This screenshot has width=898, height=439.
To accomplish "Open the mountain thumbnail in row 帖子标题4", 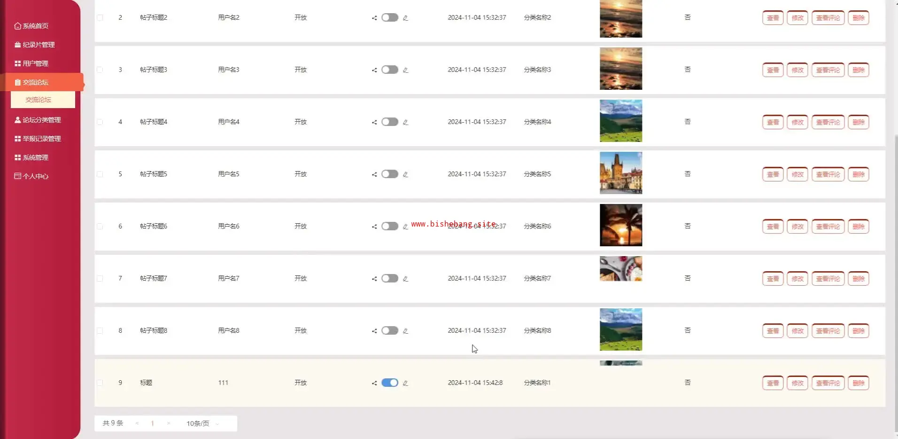I will [621, 121].
